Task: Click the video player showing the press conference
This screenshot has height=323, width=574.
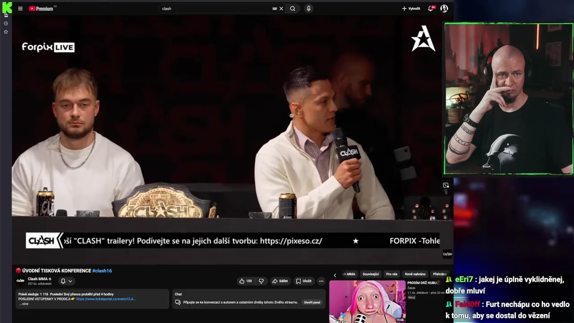Action: [232, 139]
